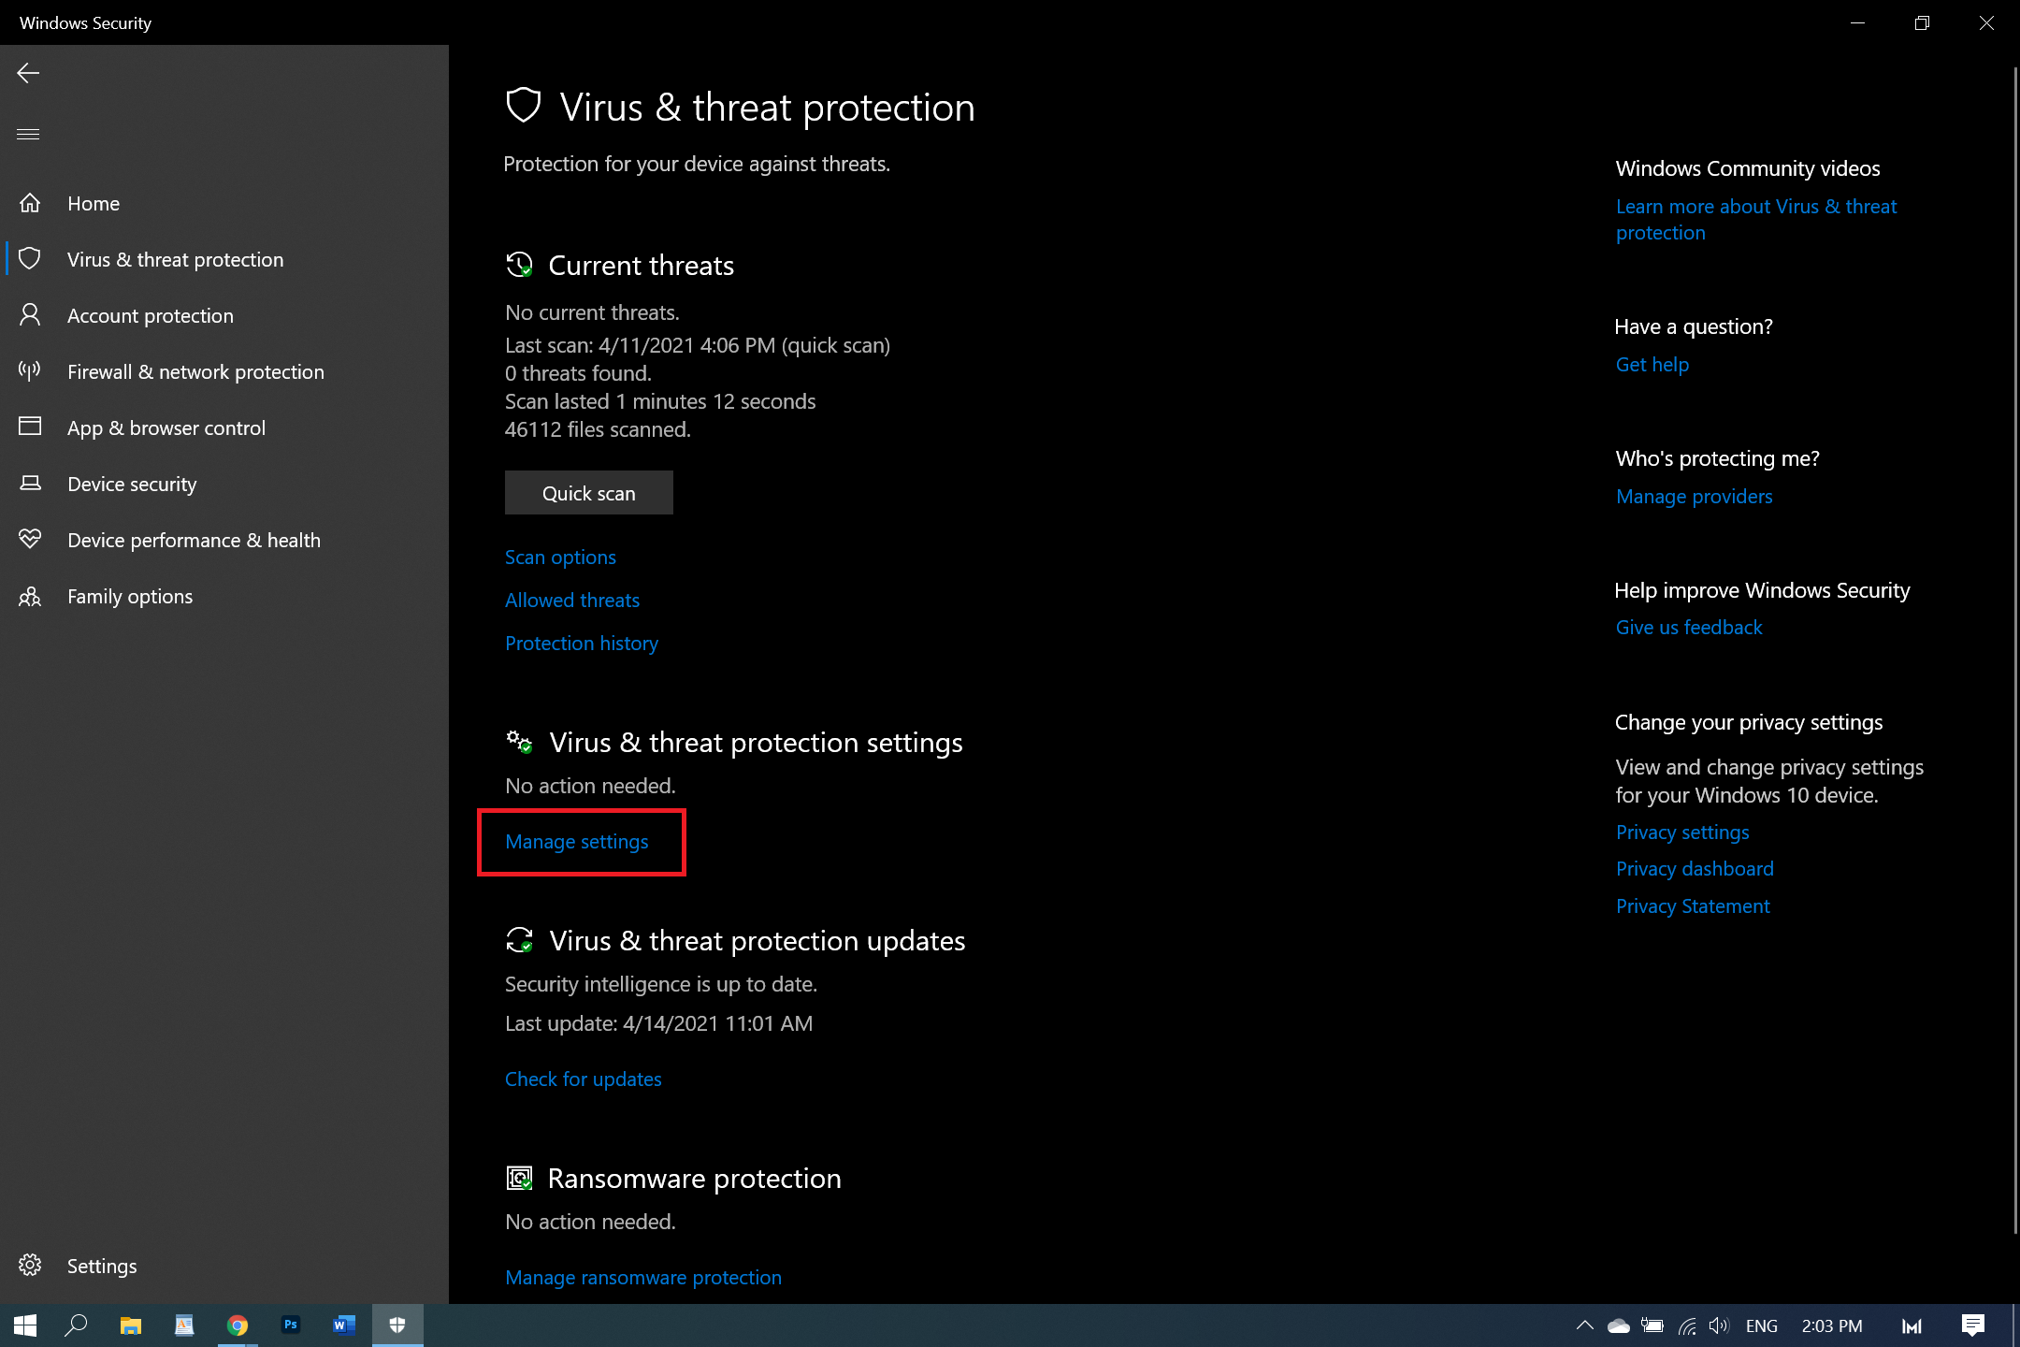
Task: Open Manage ransomware protection link
Action: click(x=643, y=1278)
